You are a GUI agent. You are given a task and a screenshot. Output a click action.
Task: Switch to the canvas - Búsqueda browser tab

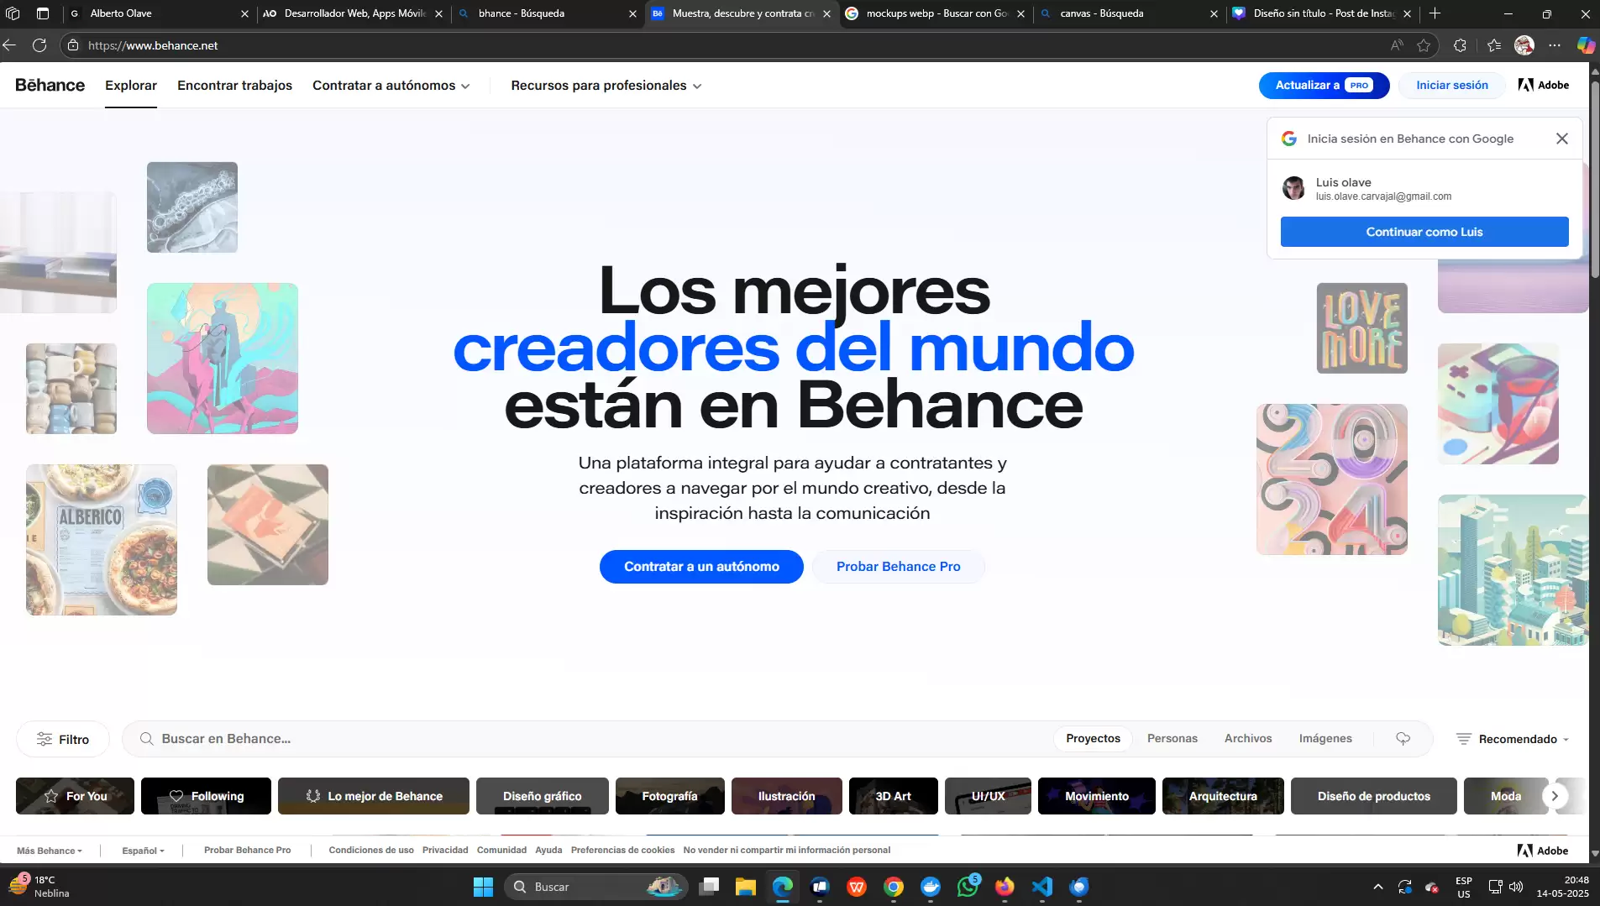[1125, 13]
